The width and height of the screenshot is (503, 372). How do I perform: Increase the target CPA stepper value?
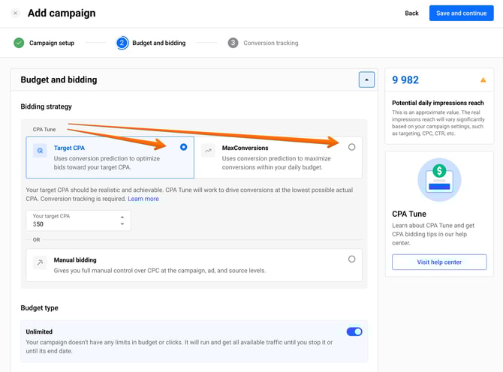122,217
